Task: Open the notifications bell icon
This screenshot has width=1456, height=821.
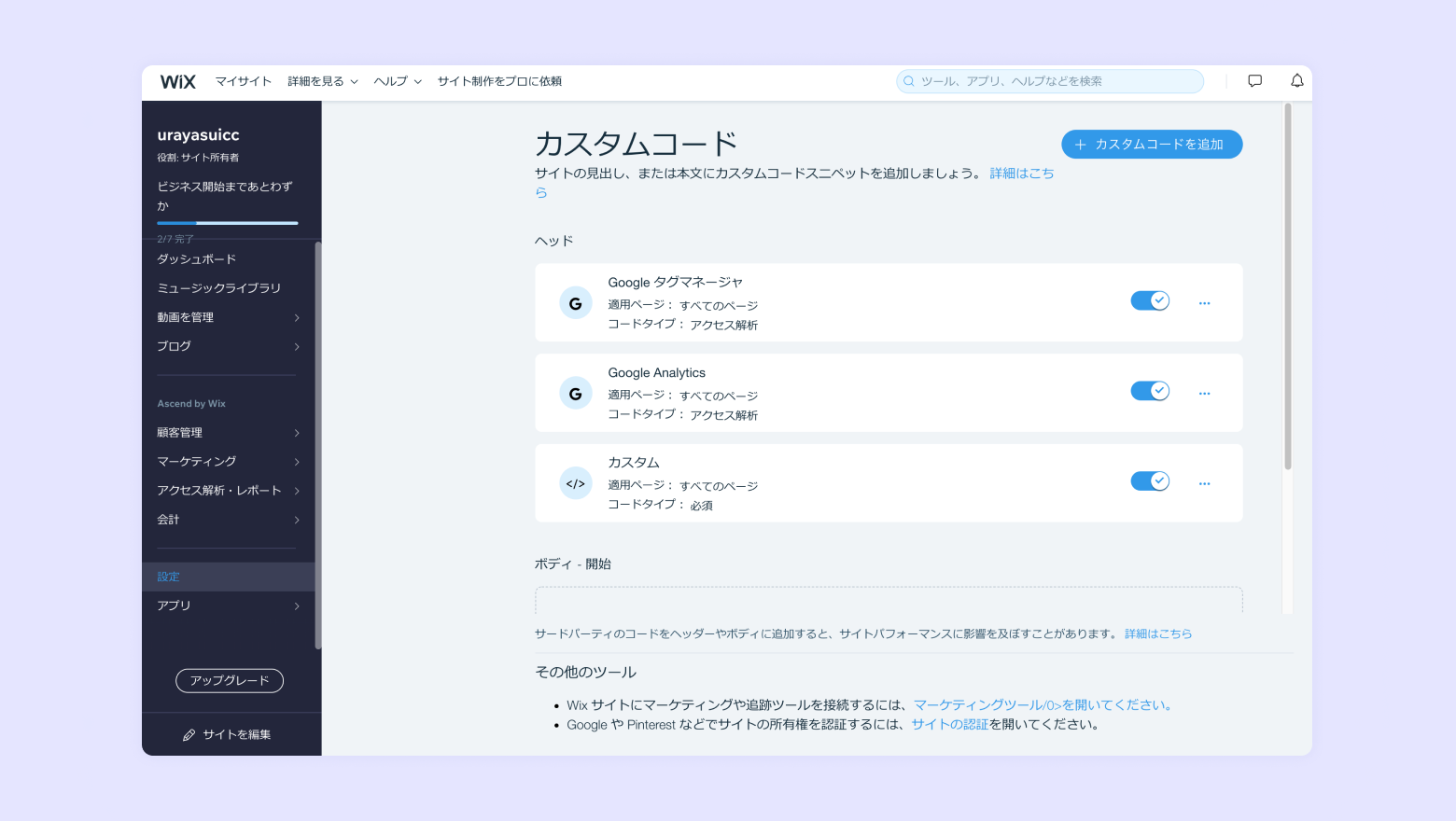Action: [1297, 81]
